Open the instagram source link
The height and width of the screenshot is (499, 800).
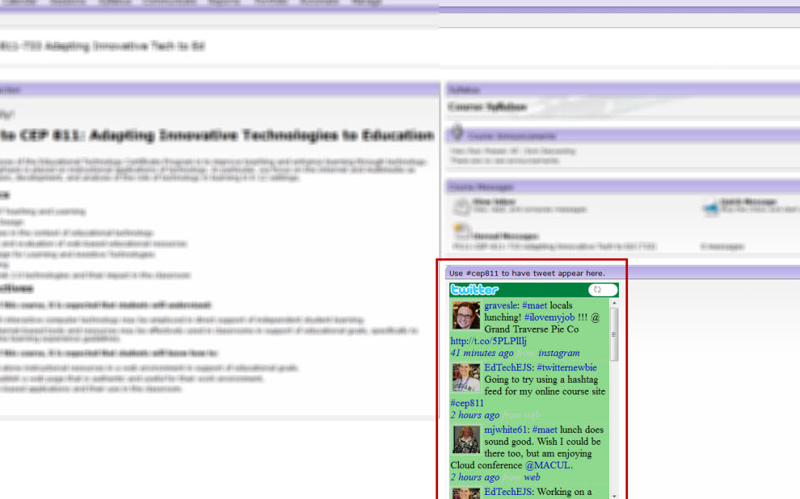(558, 353)
